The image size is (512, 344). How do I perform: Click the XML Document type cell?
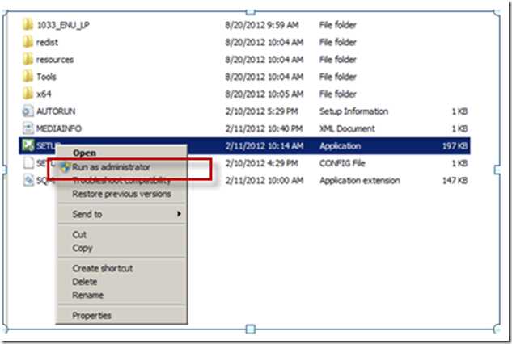347,128
